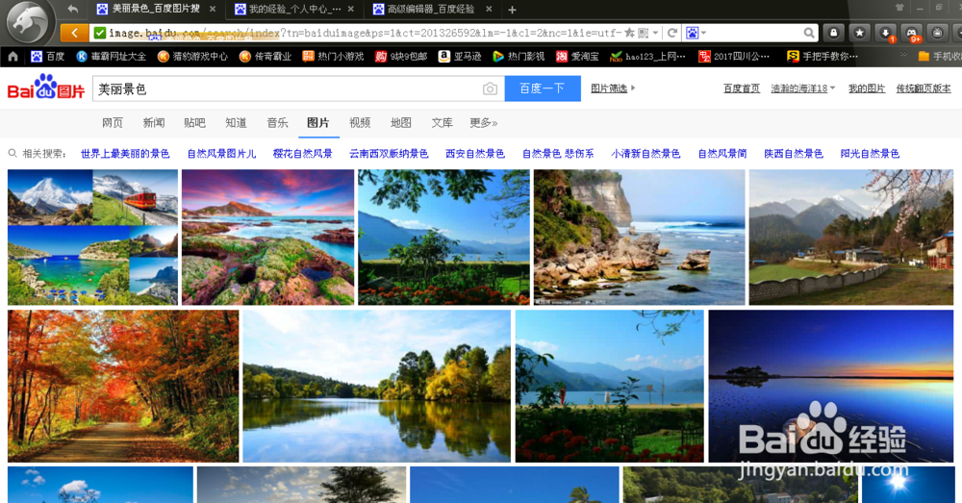Click the padlock toolbar button
Screen dimensions: 962x503
[x=833, y=33]
